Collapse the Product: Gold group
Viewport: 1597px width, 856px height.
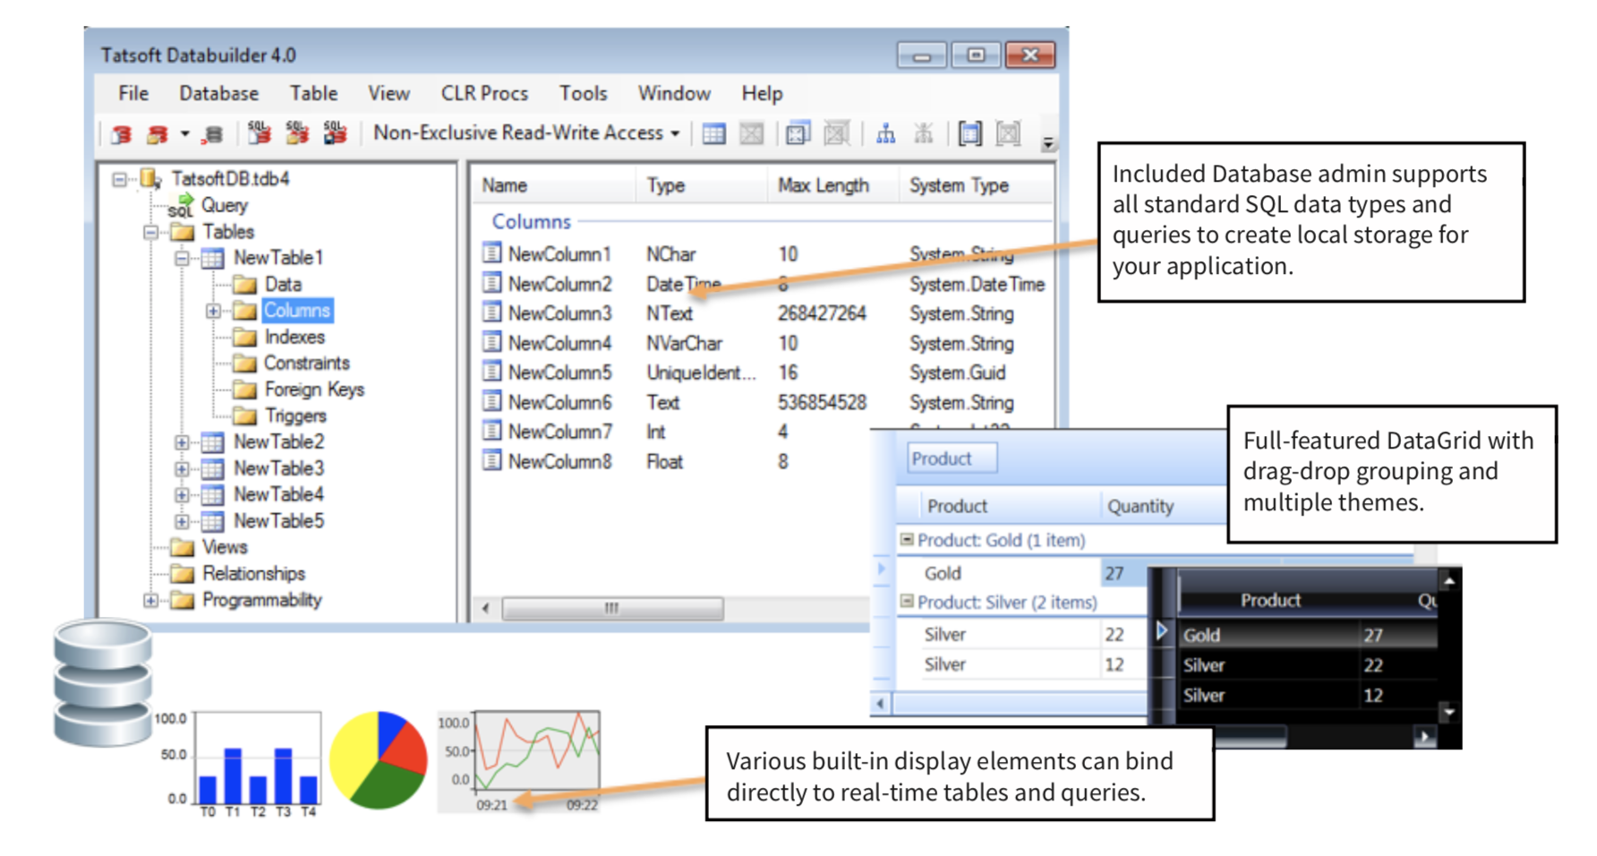[x=907, y=540]
